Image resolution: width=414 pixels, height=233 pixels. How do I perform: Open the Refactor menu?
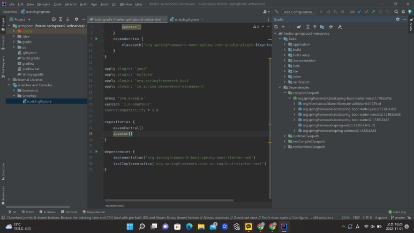click(x=71, y=4)
